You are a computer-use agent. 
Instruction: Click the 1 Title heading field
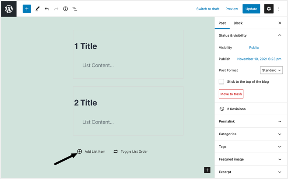click(86, 46)
